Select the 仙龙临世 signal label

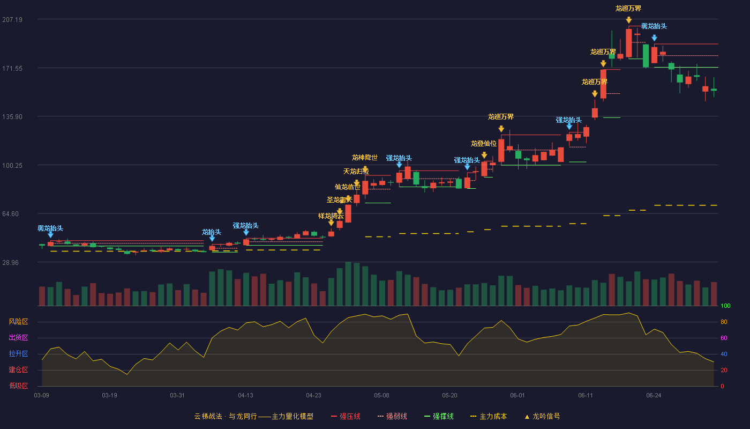click(x=348, y=187)
